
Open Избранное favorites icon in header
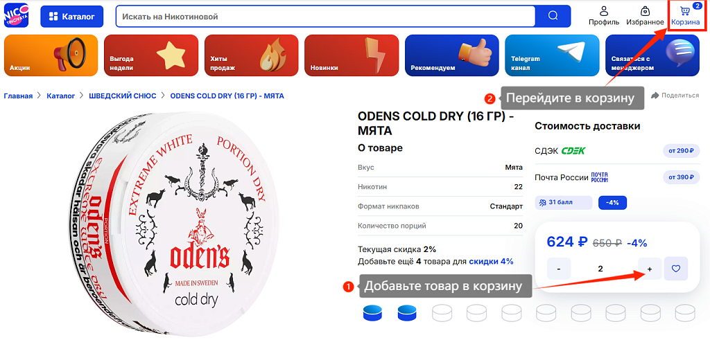(646, 15)
